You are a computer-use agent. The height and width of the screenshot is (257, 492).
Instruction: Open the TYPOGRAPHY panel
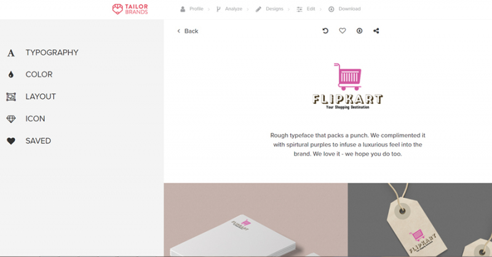click(52, 52)
